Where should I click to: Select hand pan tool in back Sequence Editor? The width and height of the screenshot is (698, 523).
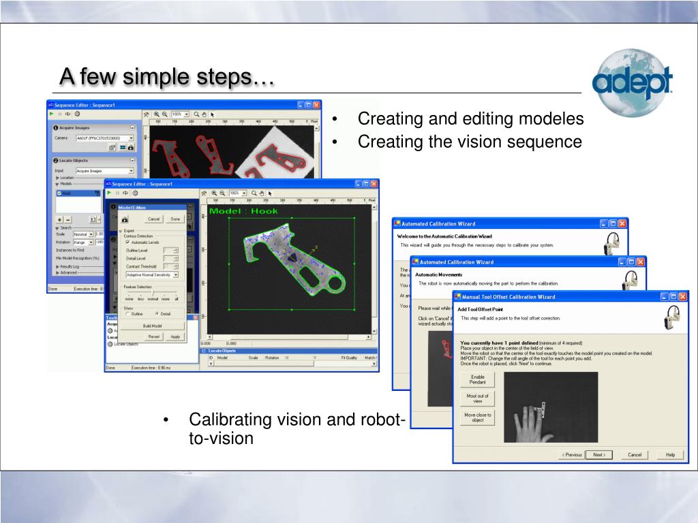point(204,114)
